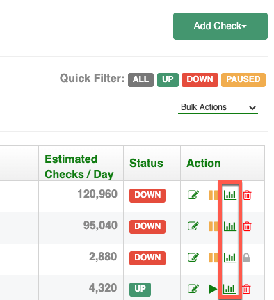Viewport: 274px width, 300px height.
Task: Edit the check with 2,880 checks/day
Action: coord(193,258)
